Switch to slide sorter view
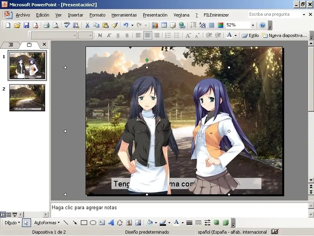This screenshot has height=236, width=314. point(9,215)
